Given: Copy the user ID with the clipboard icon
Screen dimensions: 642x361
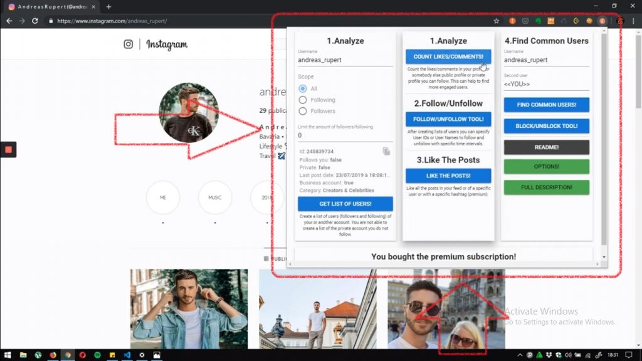Looking at the screenshot, I should [387, 151].
